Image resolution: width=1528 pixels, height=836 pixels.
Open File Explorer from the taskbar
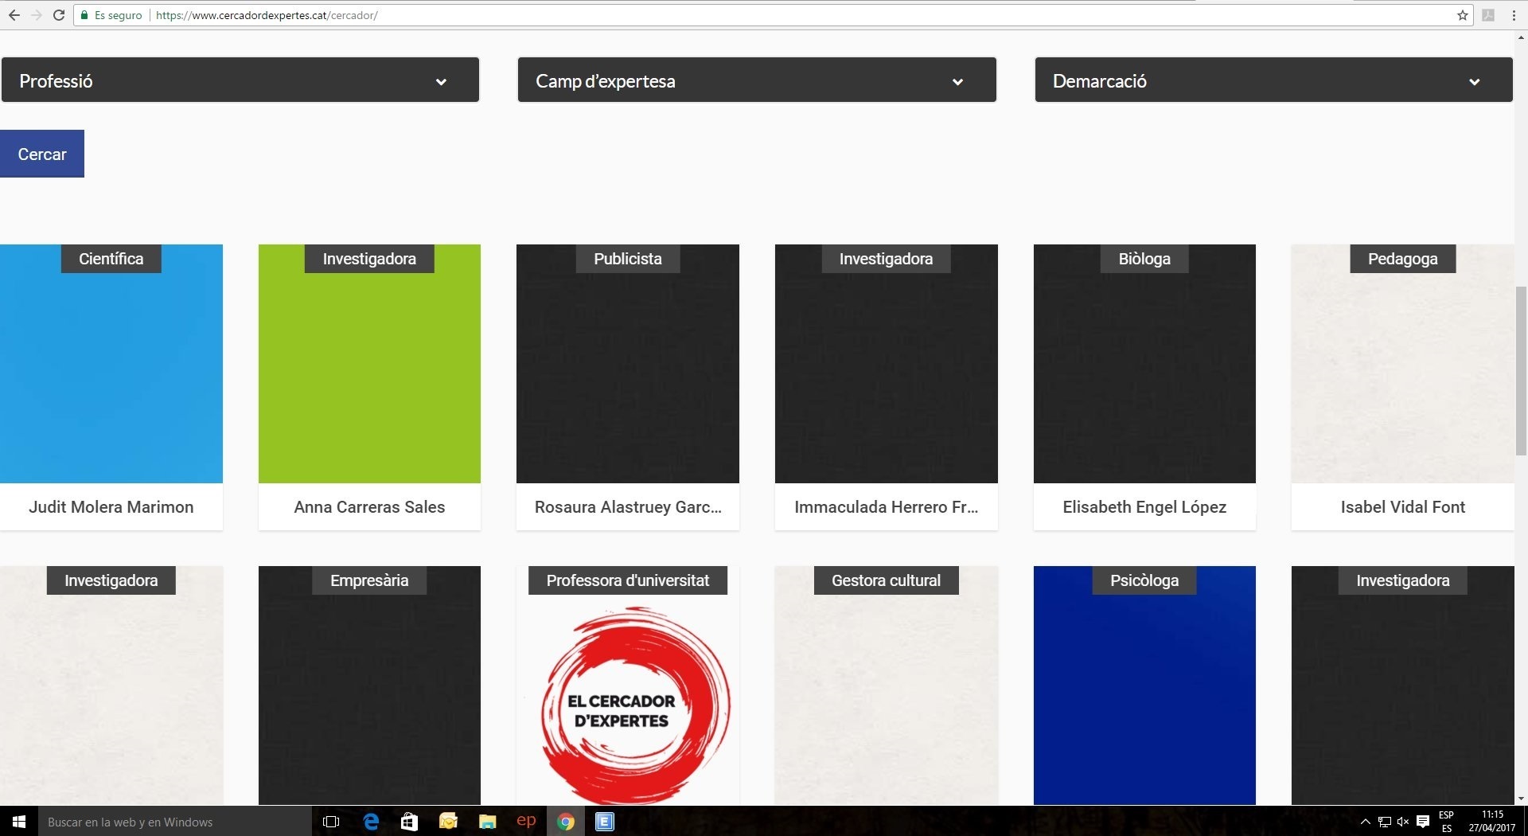487,822
